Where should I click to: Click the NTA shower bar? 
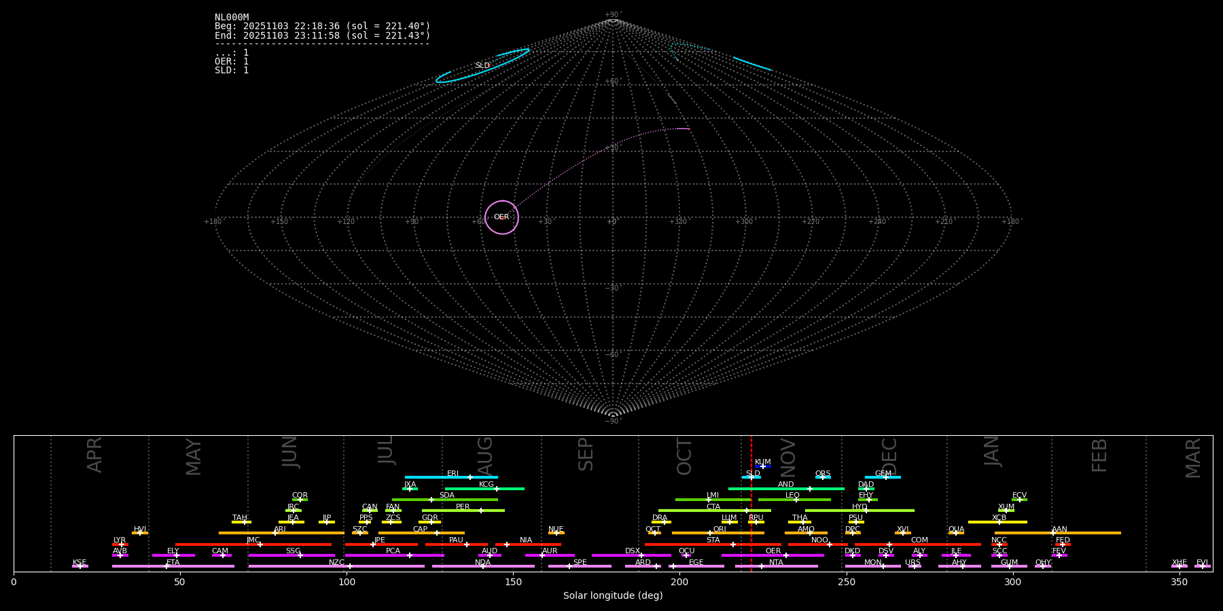click(776, 566)
